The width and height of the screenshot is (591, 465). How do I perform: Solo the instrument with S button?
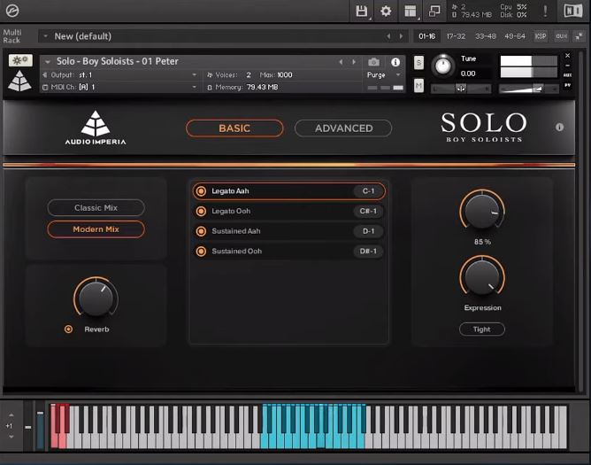418,63
